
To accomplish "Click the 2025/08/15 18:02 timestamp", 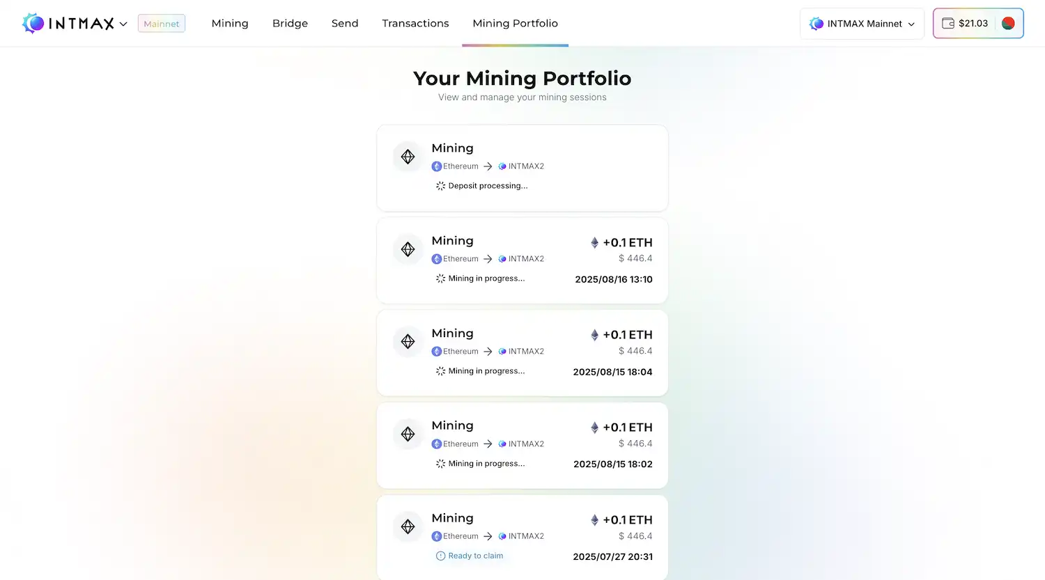I will 613,464.
